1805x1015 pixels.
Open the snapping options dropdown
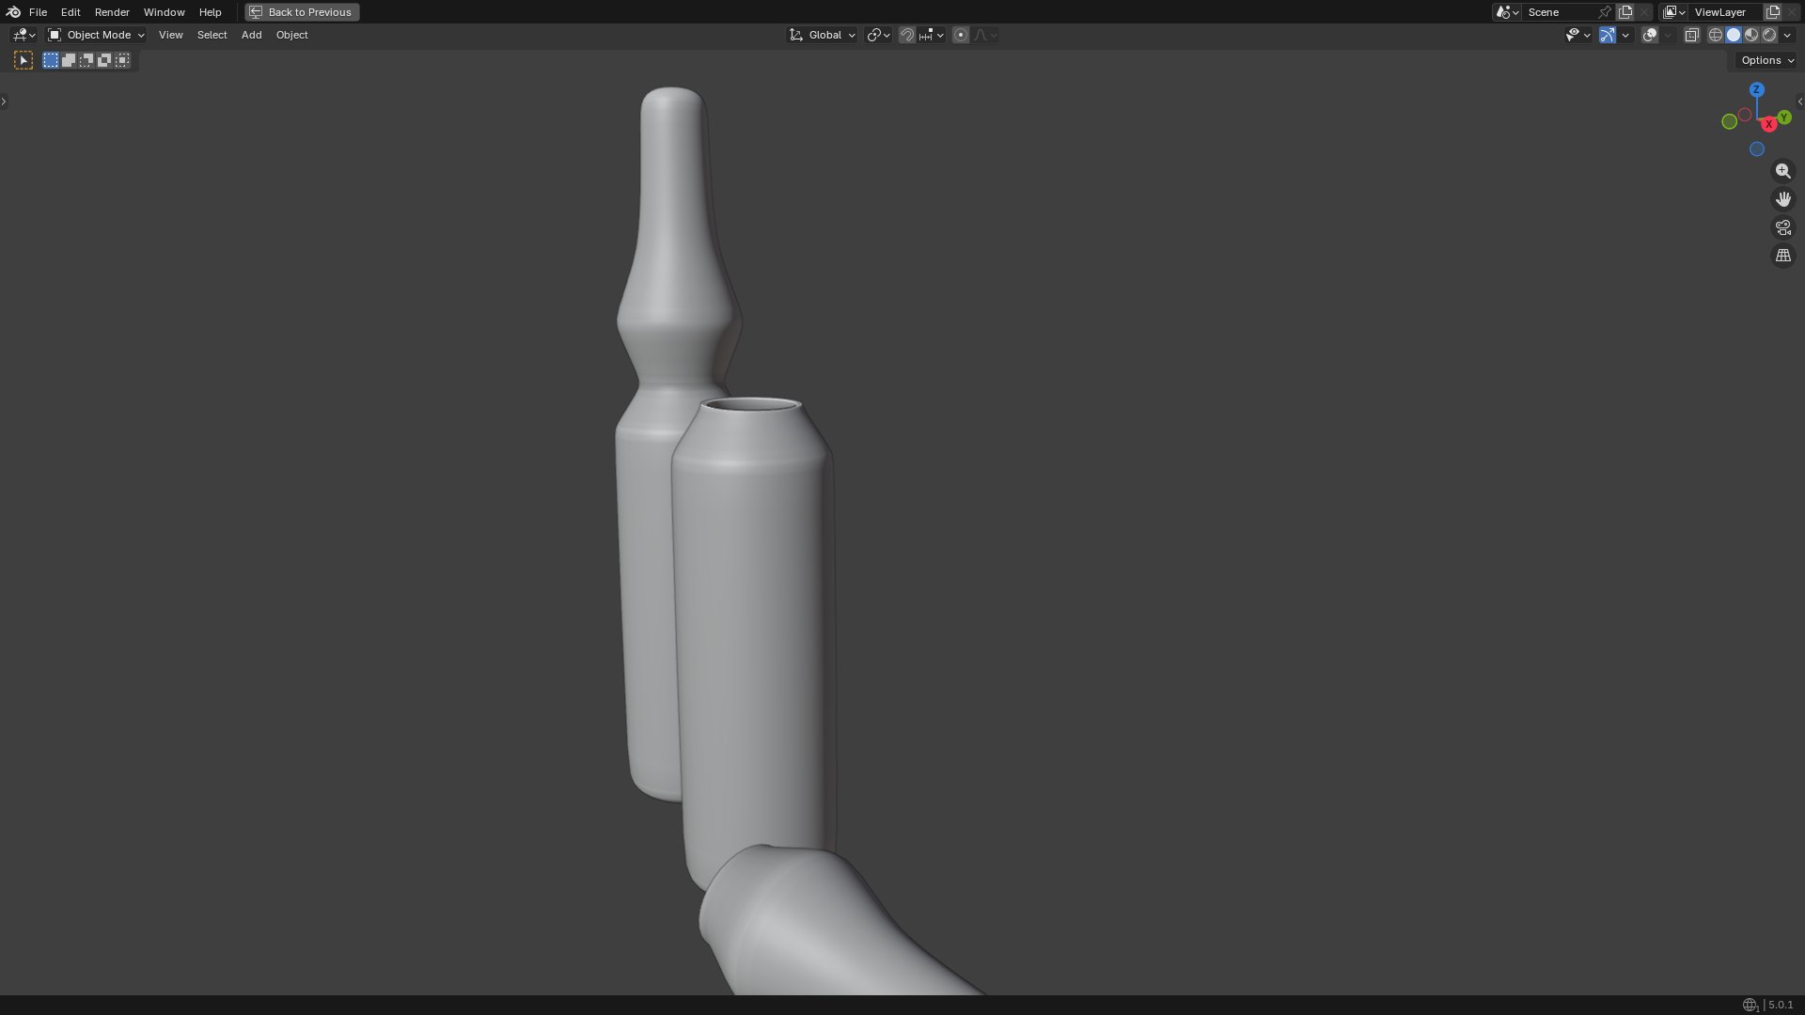(x=932, y=35)
